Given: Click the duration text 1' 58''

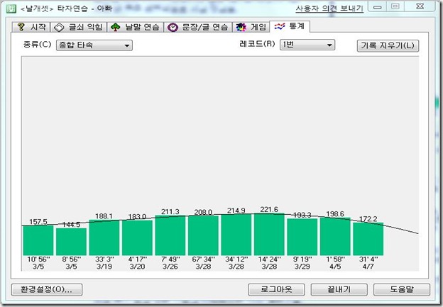Looking at the screenshot, I should point(335,259).
